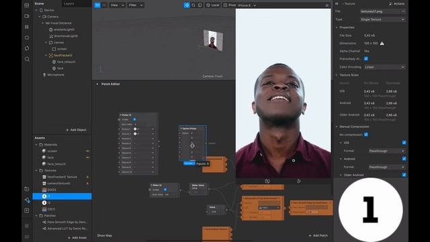The width and height of the screenshot is (430, 242).
Task: Select the rotate manipulator tool
Action: pos(193,5)
